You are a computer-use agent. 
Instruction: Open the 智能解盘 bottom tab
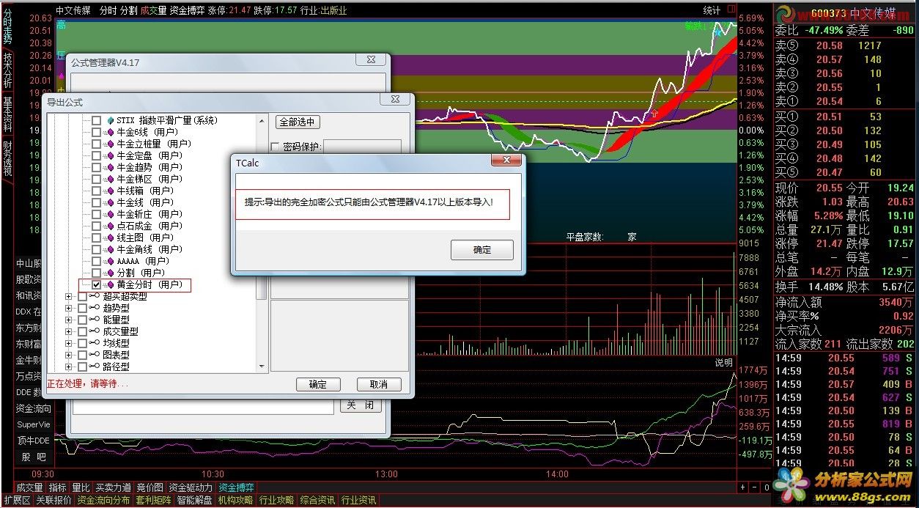(194, 500)
